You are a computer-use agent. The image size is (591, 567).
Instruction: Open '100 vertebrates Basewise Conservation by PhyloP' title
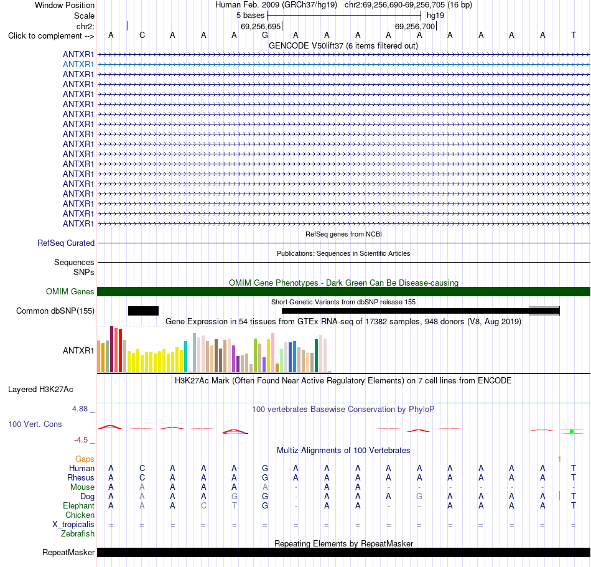pos(343,410)
